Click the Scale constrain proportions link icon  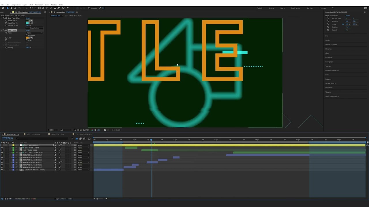[x=343, y=24]
